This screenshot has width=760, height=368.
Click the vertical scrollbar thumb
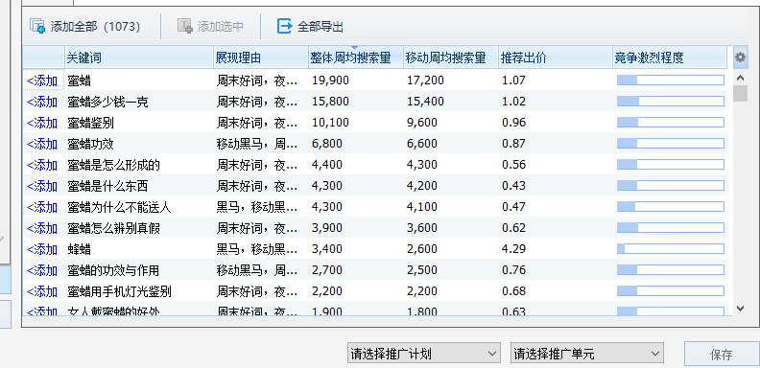point(740,93)
